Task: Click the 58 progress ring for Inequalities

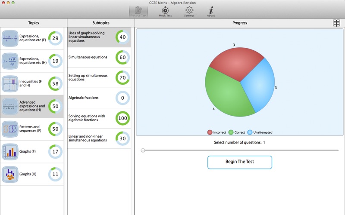Action: pos(56,83)
